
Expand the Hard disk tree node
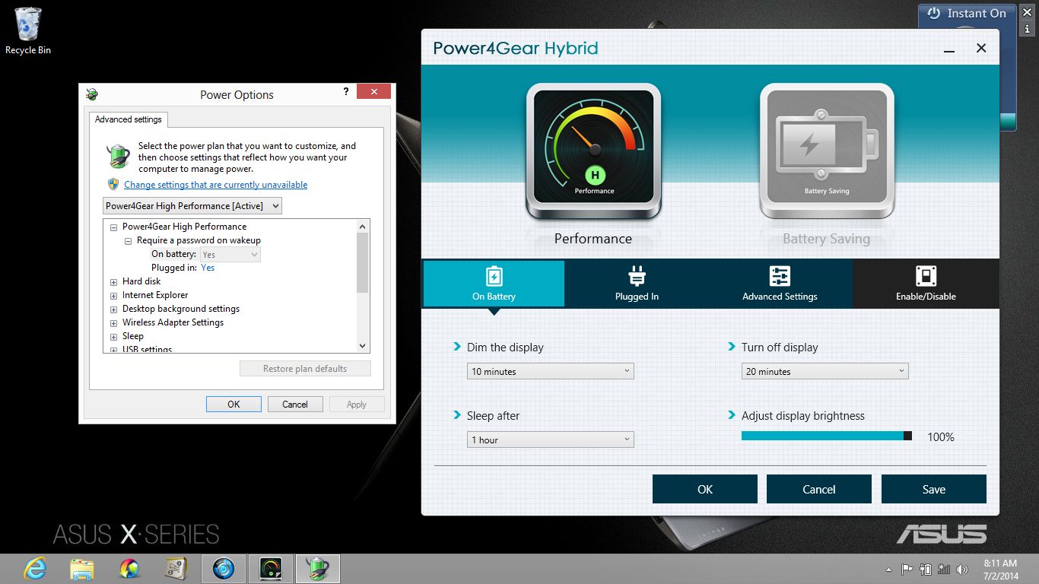click(114, 281)
